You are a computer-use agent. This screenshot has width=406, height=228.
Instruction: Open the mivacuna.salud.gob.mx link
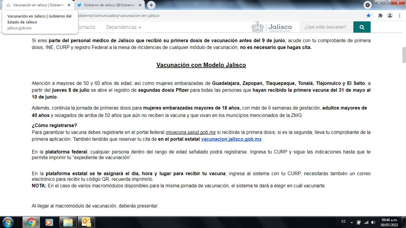tap(190, 132)
